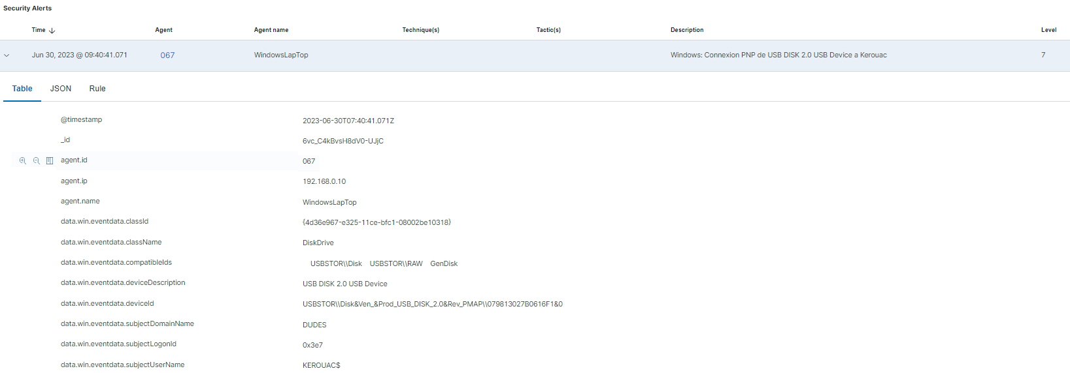The height and width of the screenshot is (373, 1070).
Task: Open agent 067 link in alert row
Action: coord(167,55)
